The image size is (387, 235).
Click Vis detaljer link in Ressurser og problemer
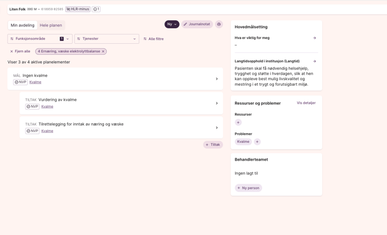306,103
